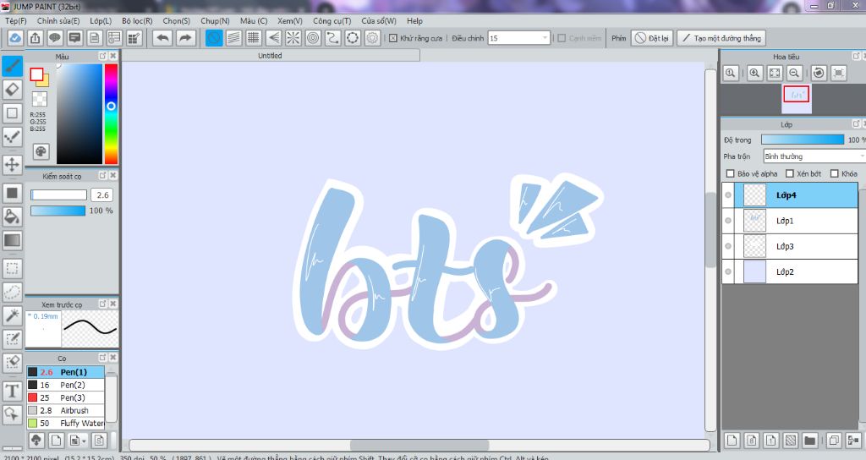Add new layer at Lớp panel bottom
The width and height of the screenshot is (866, 460).
(732, 440)
